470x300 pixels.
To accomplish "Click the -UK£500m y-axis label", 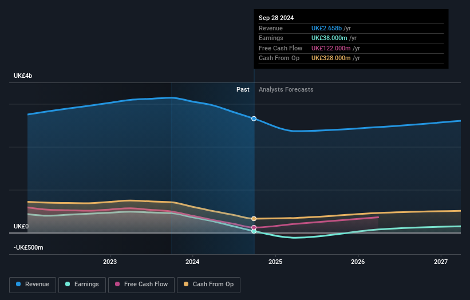I will point(29,247).
